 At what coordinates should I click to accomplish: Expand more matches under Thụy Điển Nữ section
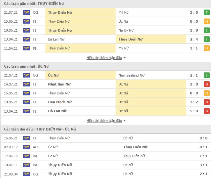coord(104,58)
